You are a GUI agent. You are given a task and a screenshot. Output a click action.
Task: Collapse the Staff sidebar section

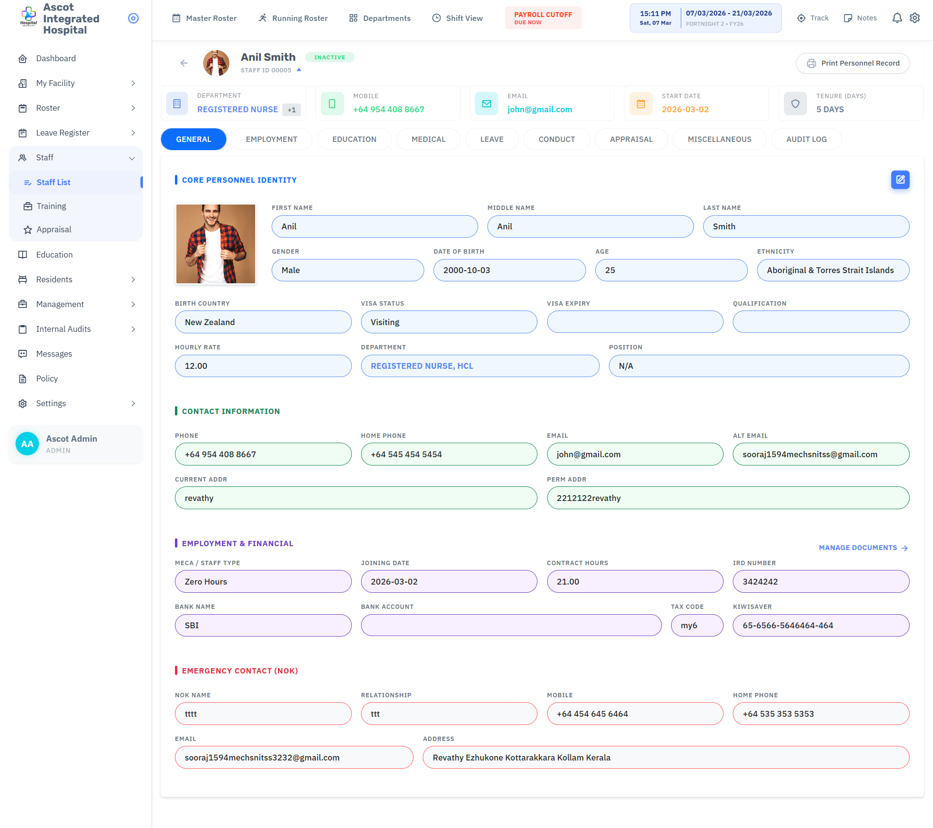[132, 158]
